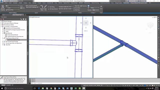Screen dimensions: 160x90
Task: Click Add Fitting in the Insert panel
Action: [51, 7]
